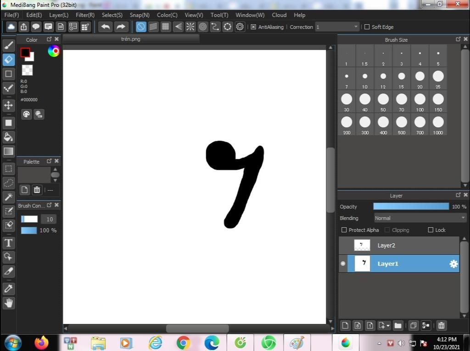Image resolution: width=470 pixels, height=351 pixels.
Task: Open Firefox from taskbar
Action: coord(41,343)
